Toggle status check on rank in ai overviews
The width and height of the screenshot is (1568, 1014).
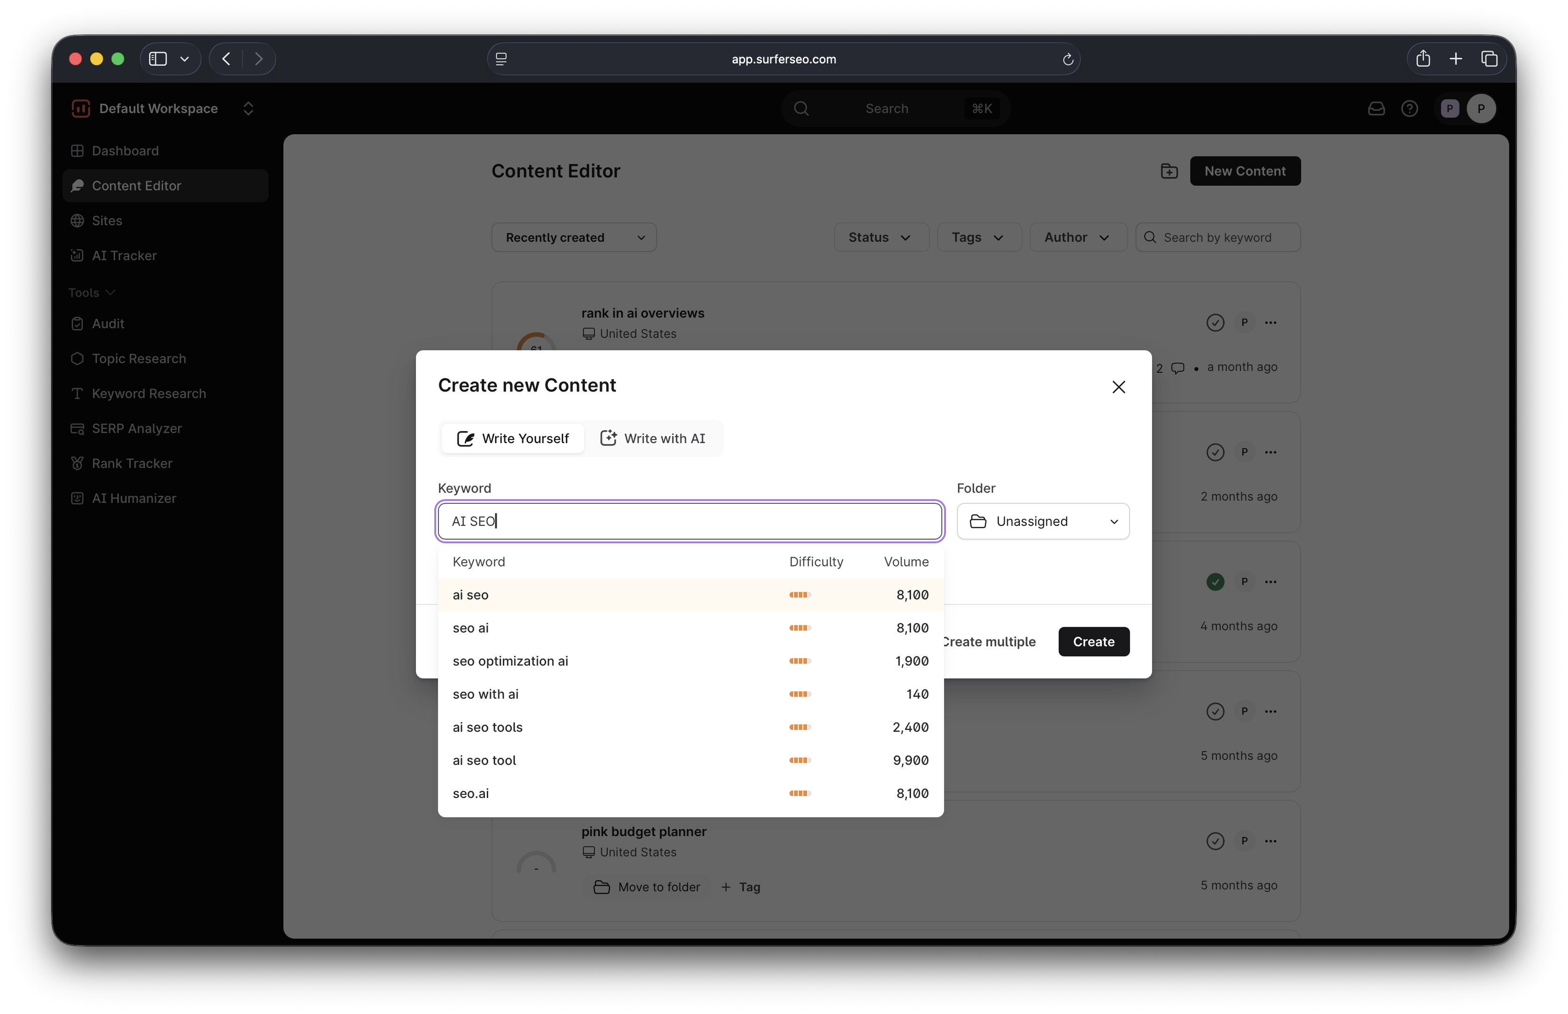click(1215, 323)
